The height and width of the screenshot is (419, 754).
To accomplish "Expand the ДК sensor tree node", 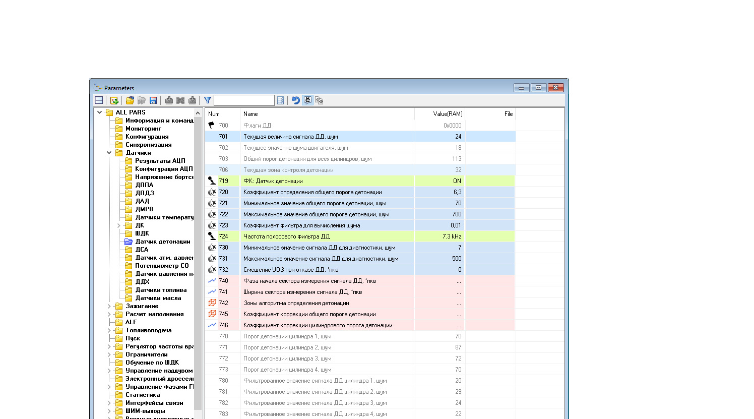I will click(x=119, y=225).
